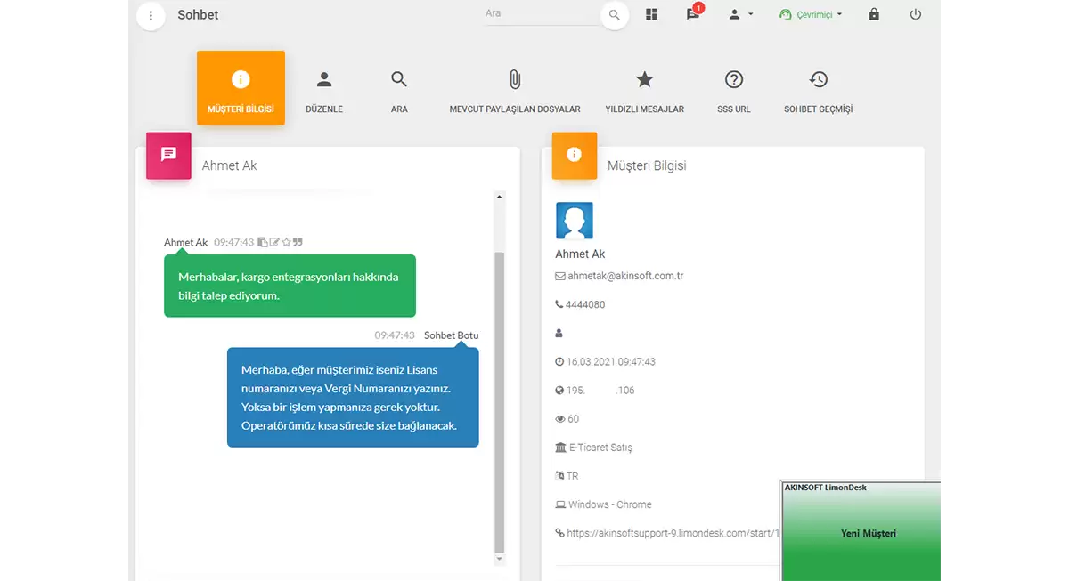Click the Yeni Müşteri notification popup
Viewport: 1069px width, 581px height.
point(861,532)
